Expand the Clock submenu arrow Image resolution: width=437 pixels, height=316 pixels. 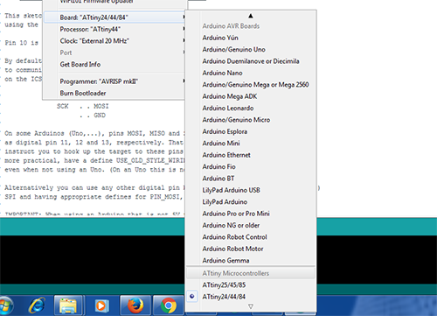[x=184, y=40]
